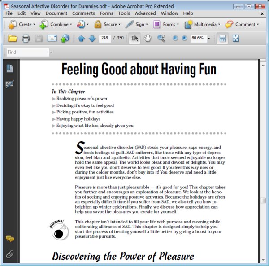Image resolution: width=269 pixels, height=266 pixels.
Task: Open the Document menu
Action: 56,13
